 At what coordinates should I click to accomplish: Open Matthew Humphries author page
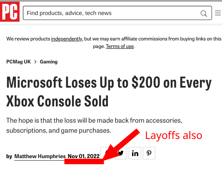pyautogui.click(x=40, y=156)
